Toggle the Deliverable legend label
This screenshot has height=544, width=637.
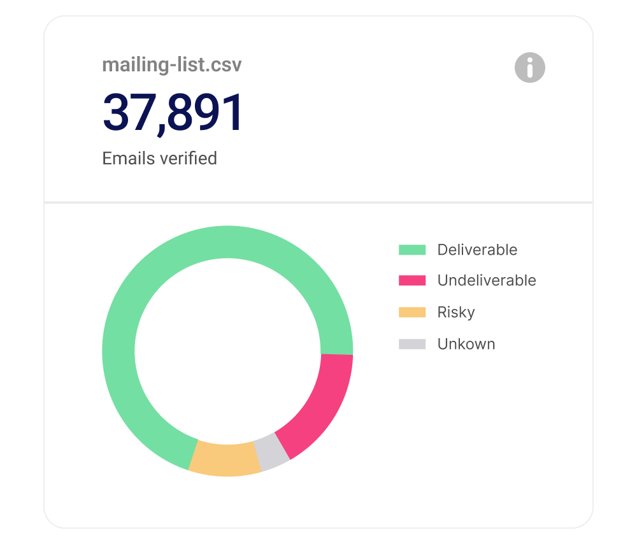477,250
